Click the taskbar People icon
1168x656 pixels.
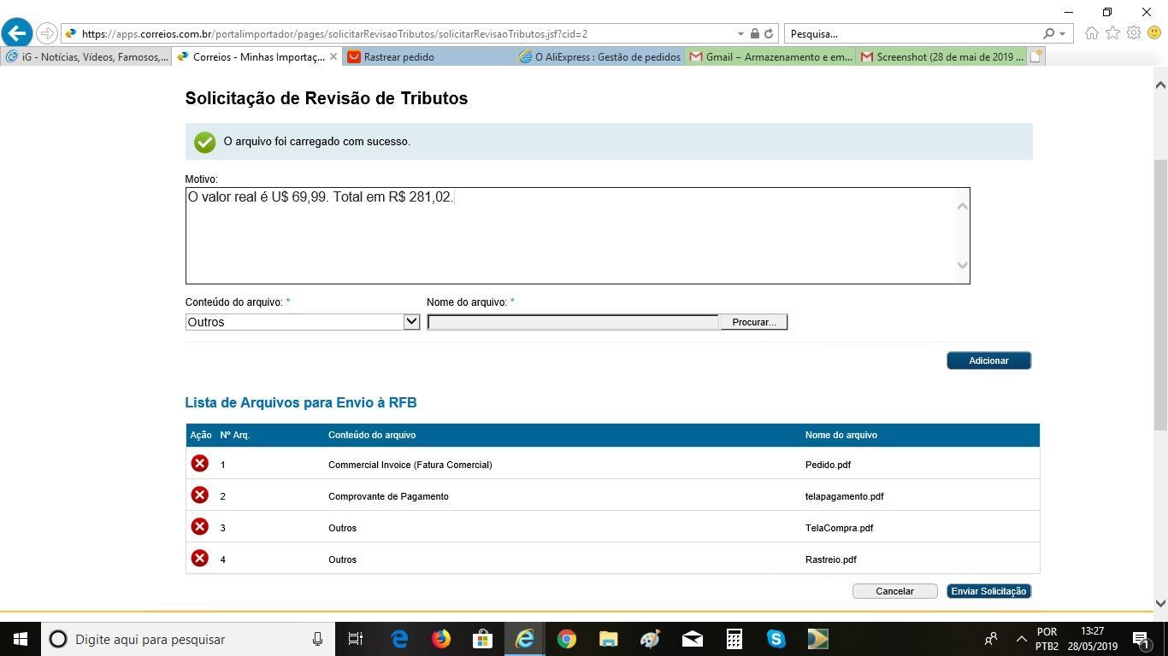pos(991,639)
